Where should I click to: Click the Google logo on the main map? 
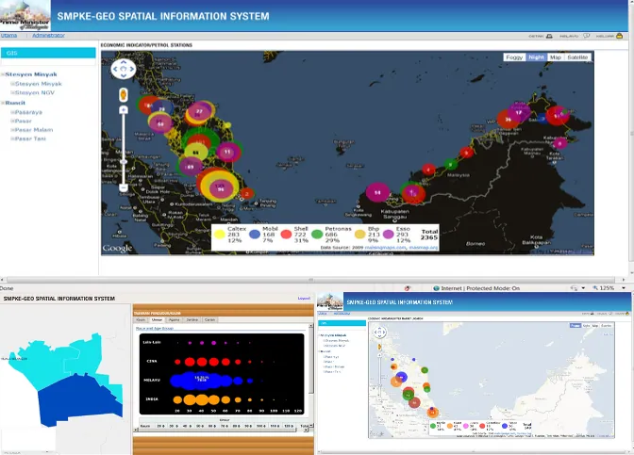click(117, 248)
